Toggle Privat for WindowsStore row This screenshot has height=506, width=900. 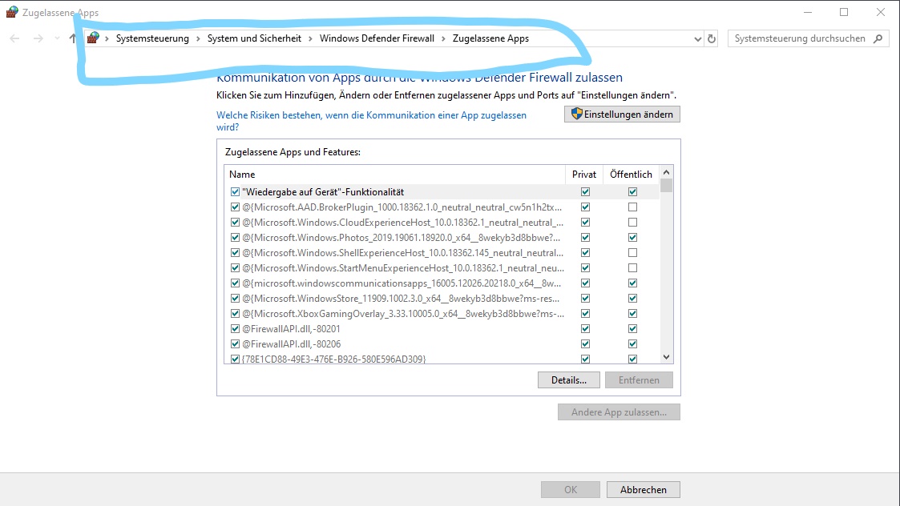[x=586, y=299]
